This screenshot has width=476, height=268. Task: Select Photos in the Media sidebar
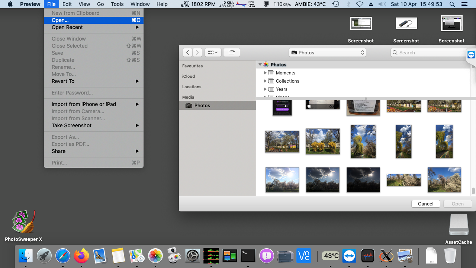click(202, 106)
